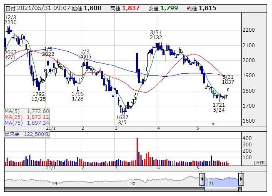272x196 pixels.
Task: Click the MA(25) legend value 1,873.12
Action: (38, 117)
